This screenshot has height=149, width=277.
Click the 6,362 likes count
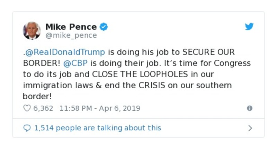(43, 108)
